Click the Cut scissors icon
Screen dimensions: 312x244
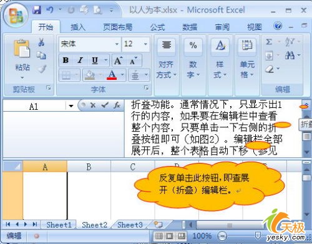(41, 42)
